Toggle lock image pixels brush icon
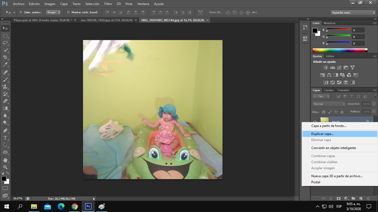This screenshot has height=212, width=378. [330, 112]
